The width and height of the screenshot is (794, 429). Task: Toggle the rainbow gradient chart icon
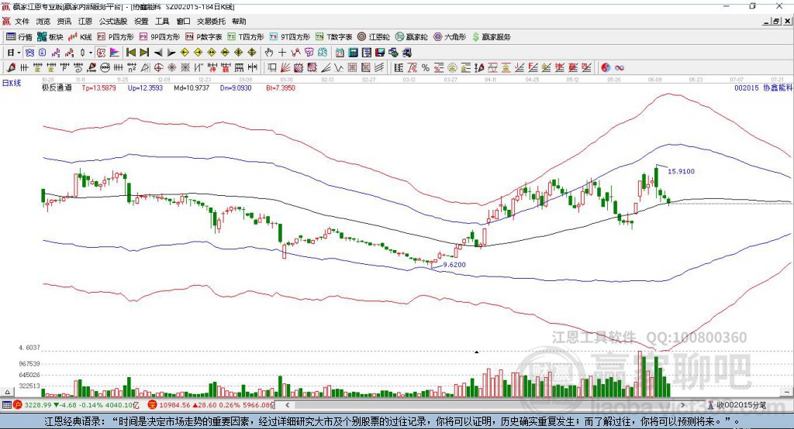click(115, 53)
